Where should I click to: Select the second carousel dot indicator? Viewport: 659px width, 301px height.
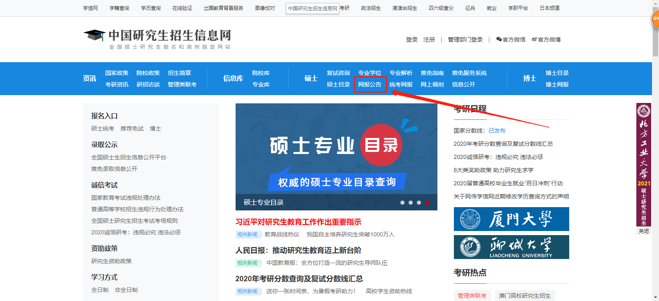pyautogui.click(x=411, y=203)
